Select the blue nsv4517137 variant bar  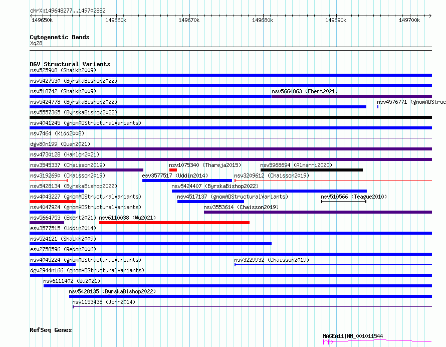[210, 202]
